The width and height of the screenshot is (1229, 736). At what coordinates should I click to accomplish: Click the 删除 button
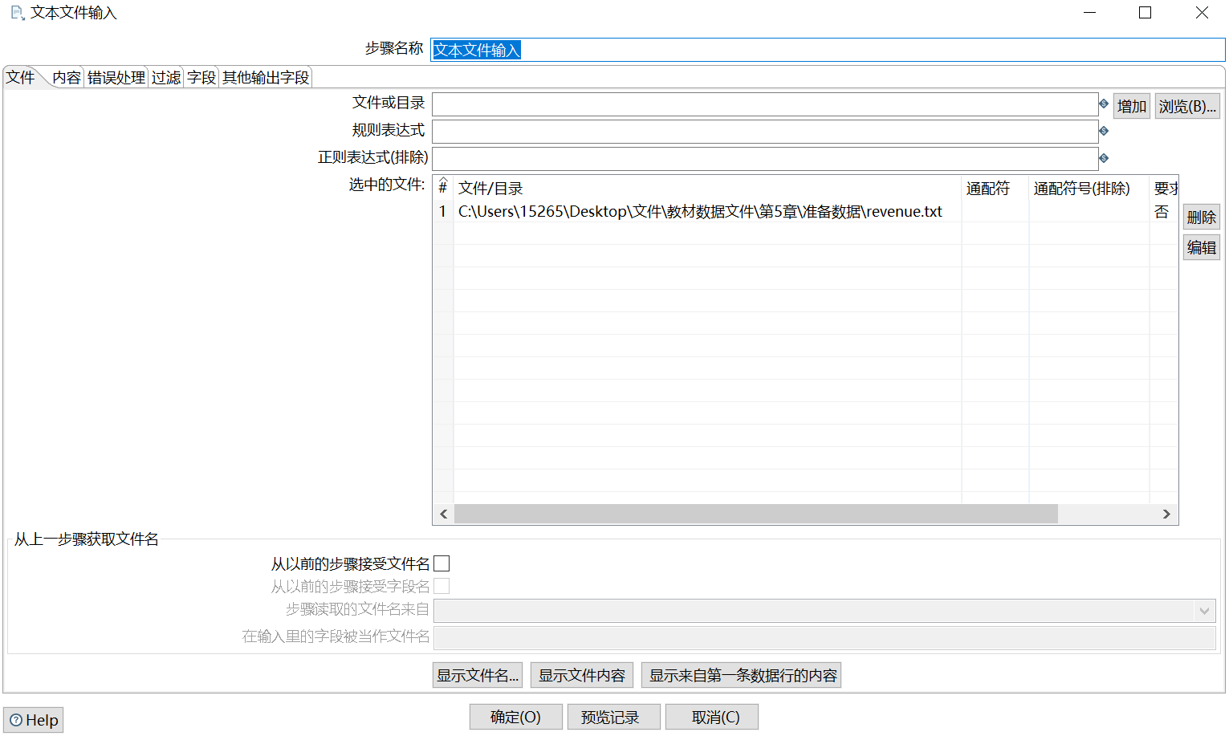pyautogui.click(x=1202, y=217)
